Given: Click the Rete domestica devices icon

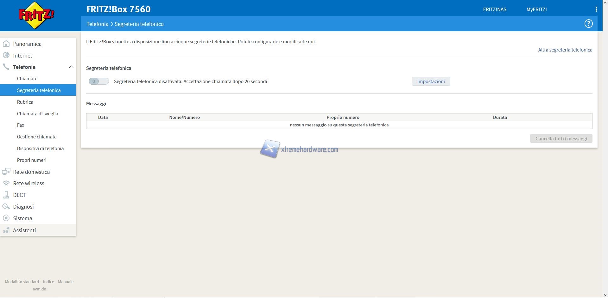Looking at the screenshot, I should click(x=6, y=172).
